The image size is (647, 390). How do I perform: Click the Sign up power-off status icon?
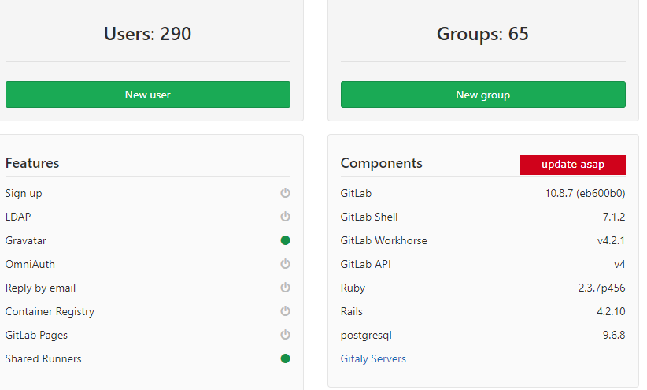[x=285, y=193]
